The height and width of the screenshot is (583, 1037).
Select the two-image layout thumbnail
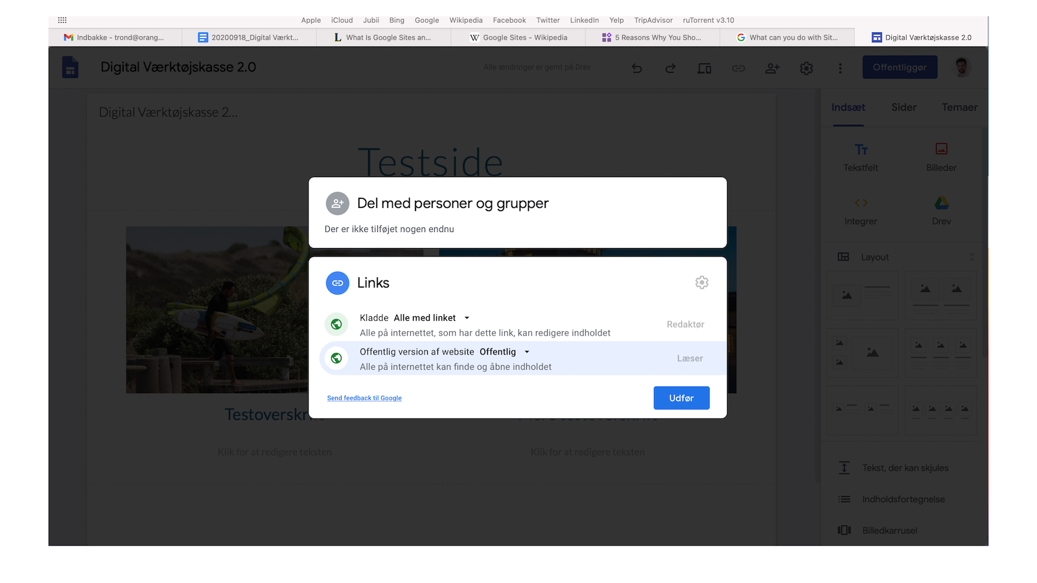[x=940, y=295]
